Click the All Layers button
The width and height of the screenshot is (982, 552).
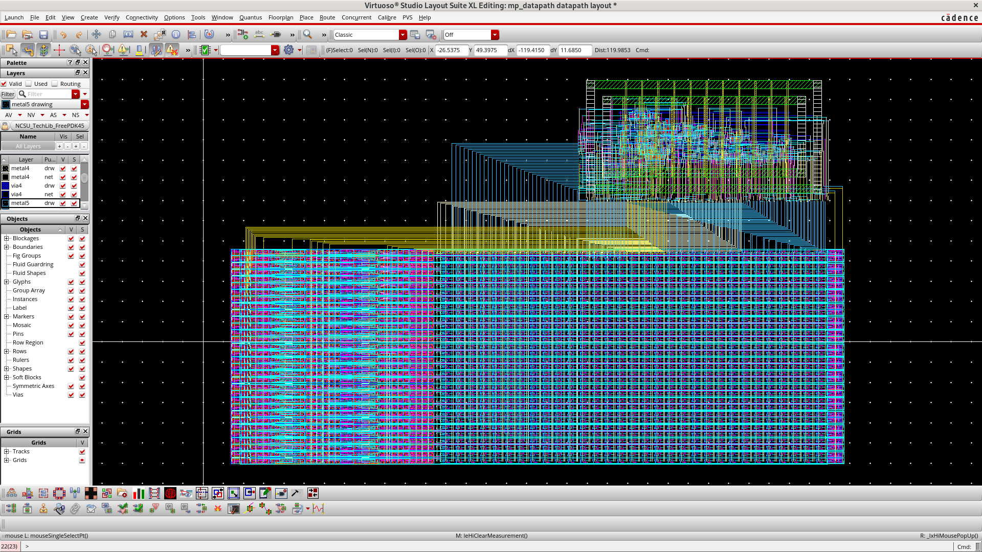click(28, 146)
